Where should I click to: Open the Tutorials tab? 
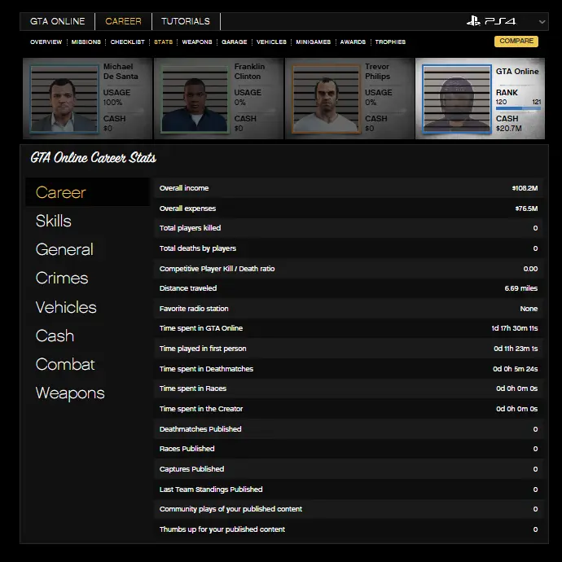[185, 21]
